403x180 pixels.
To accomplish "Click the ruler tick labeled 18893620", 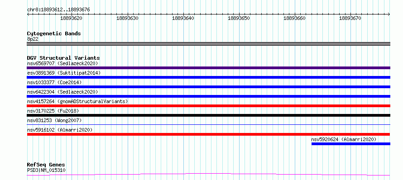I will click(x=71, y=19).
